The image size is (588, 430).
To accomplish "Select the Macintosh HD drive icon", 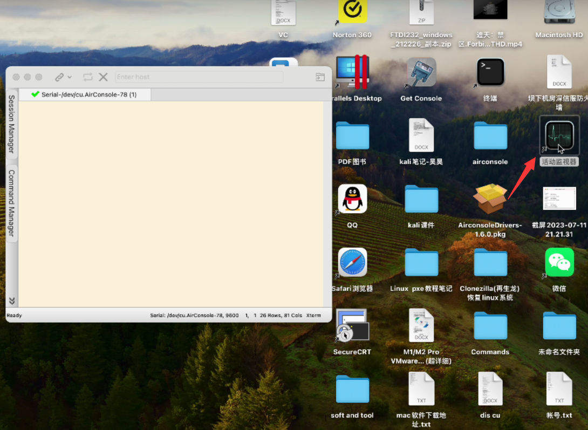I will 559,12.
